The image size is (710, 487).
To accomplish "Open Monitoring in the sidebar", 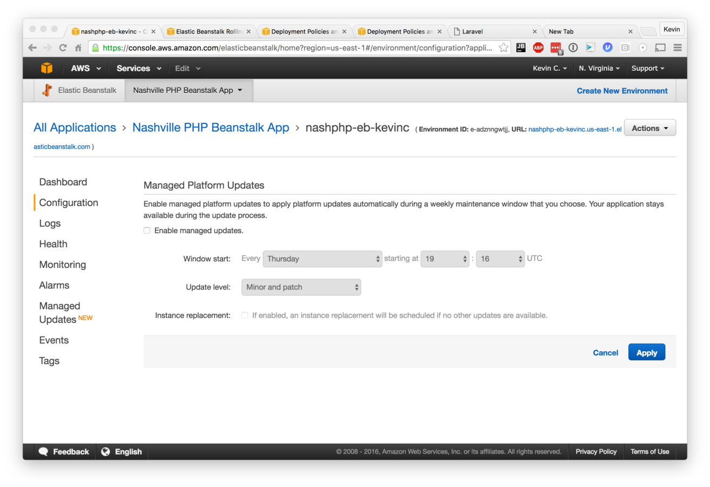I will pos(62,265).
